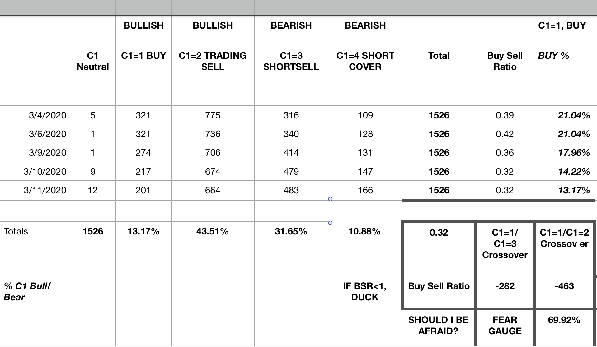Select the -282 crossover value cell

[x=505, y=286]
